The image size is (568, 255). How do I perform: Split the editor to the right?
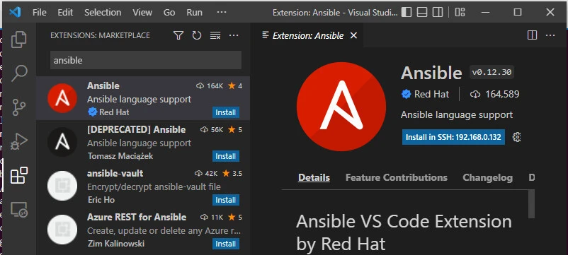532,35
